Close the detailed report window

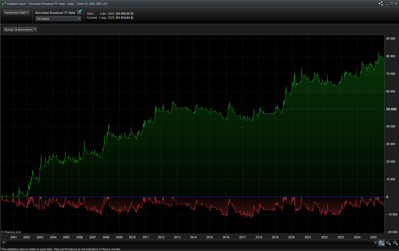[396, 4]
